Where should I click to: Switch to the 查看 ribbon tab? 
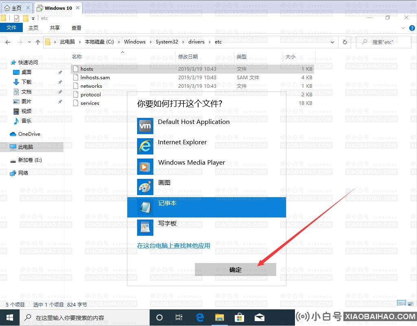point(76,28)
